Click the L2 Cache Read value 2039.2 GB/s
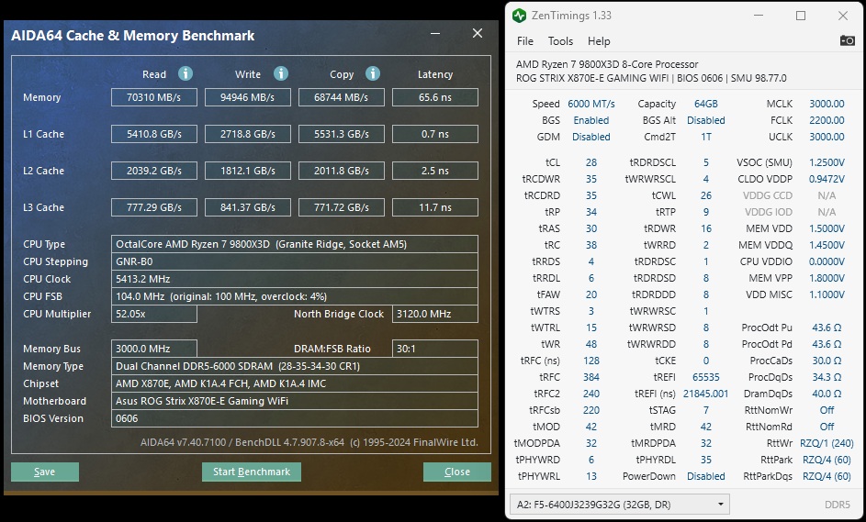866x522 pixels. 154,171
